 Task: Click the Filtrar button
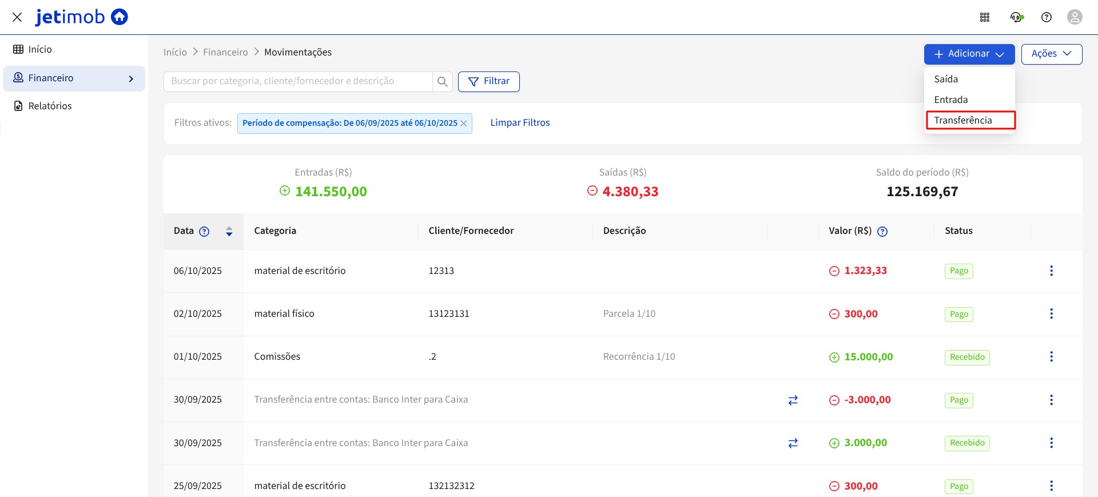tap(488, 81)
